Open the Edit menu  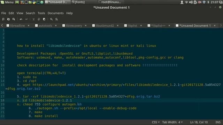(x=11, y=13)
